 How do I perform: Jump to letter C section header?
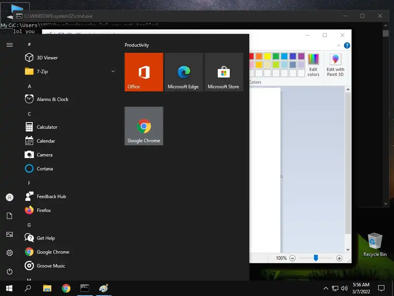click(29, 114)
